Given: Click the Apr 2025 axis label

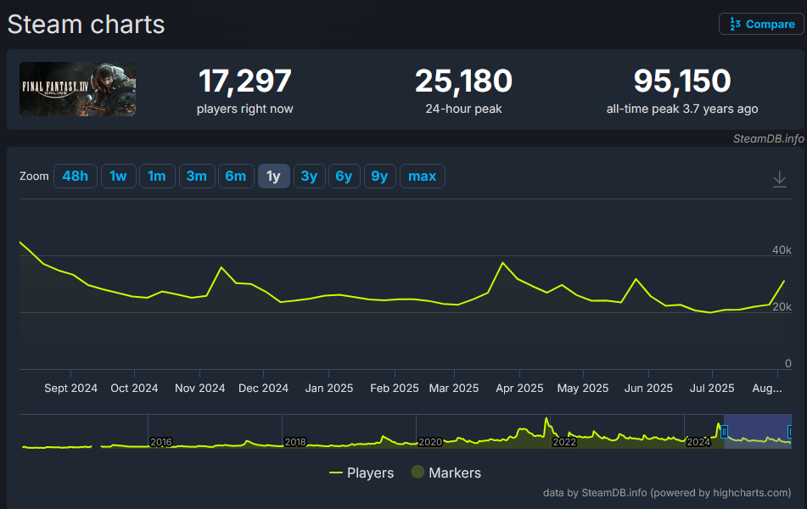Looking at the screenshot, I should tap(519, 388).
